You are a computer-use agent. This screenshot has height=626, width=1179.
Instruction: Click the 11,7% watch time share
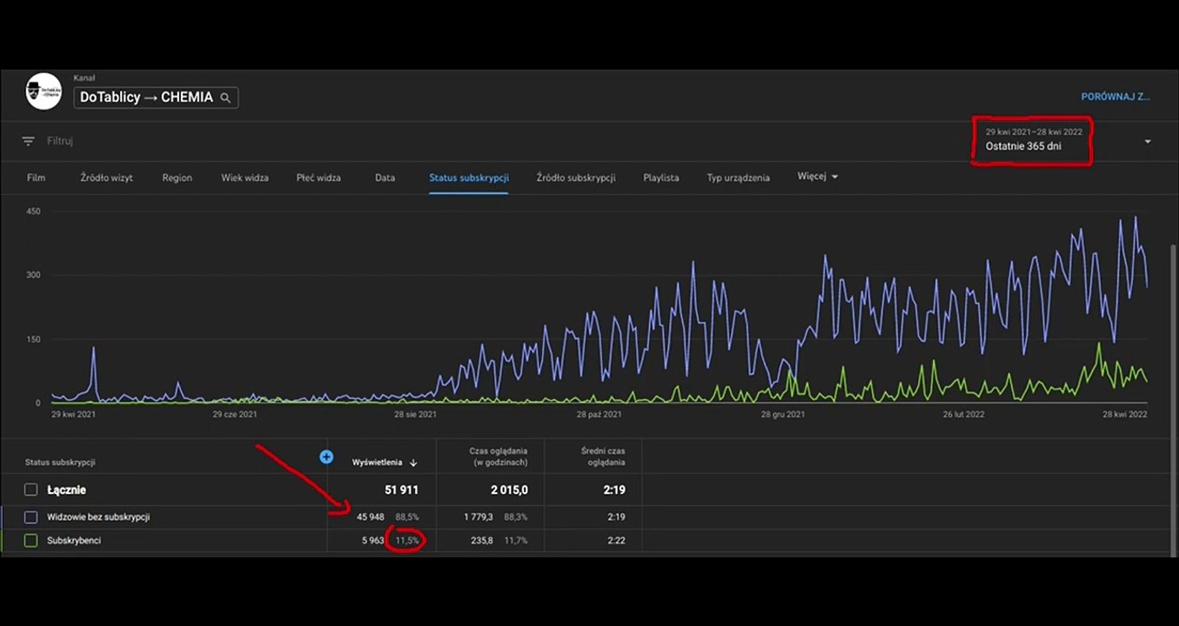coord(516,541)
